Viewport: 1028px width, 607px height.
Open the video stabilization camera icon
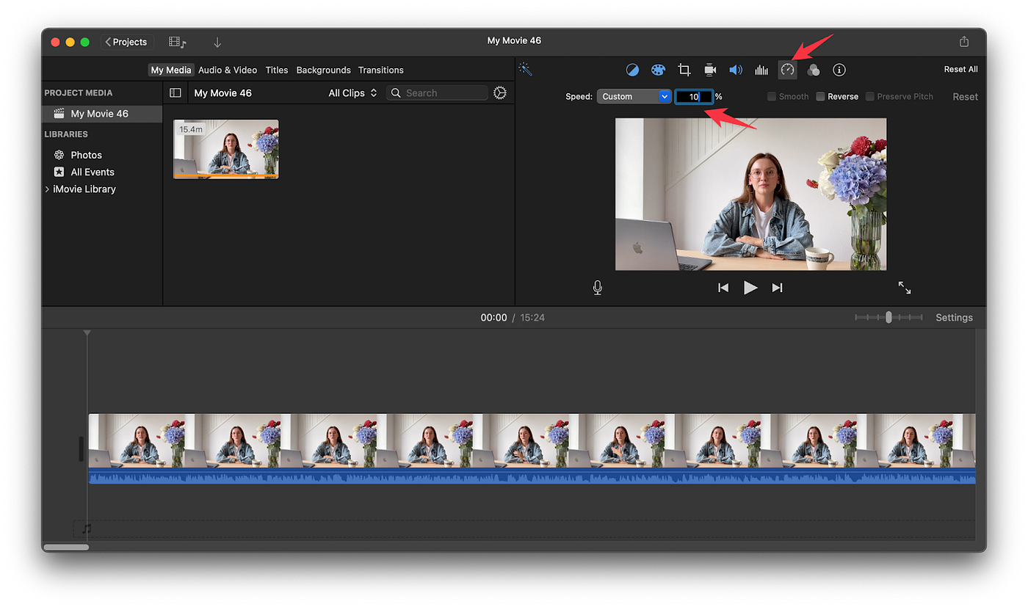[x=710, y=70]
